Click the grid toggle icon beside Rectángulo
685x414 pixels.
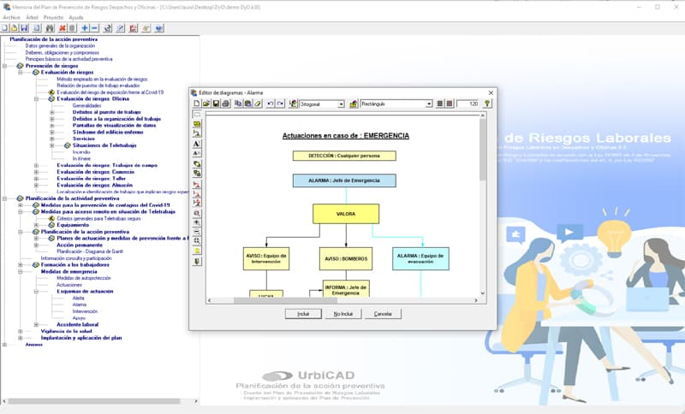pyautogui.click(x=440, y=103)
